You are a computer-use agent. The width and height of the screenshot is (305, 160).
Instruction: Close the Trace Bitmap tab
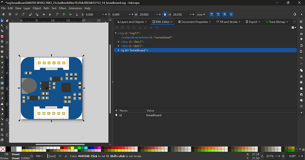pos(287,22)
